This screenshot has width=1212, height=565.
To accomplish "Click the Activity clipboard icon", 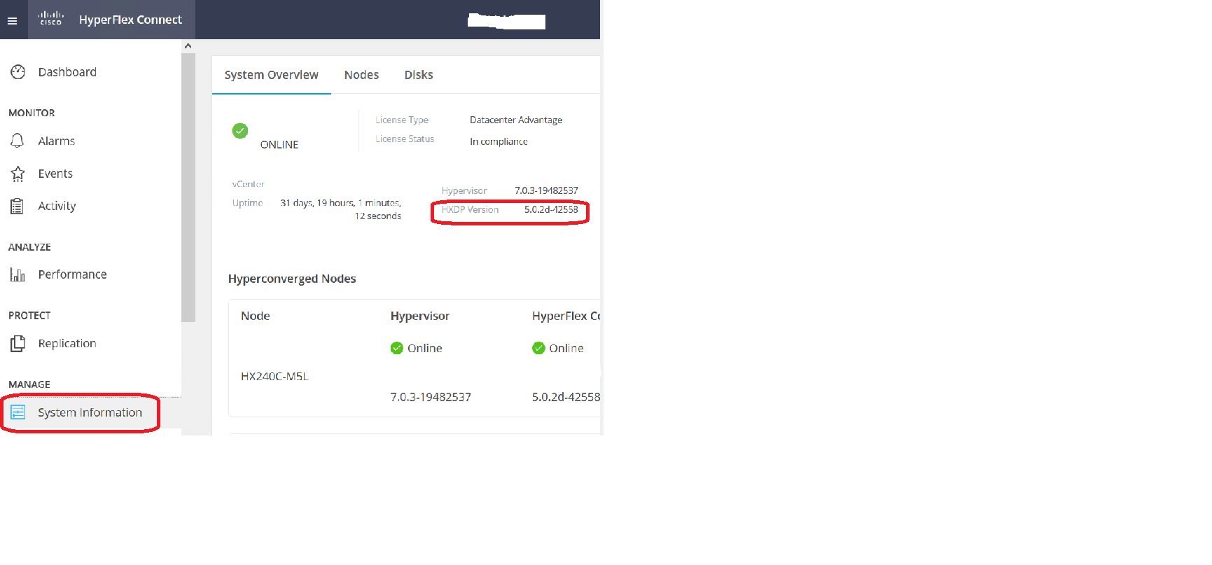I will (x=18, y=207).
